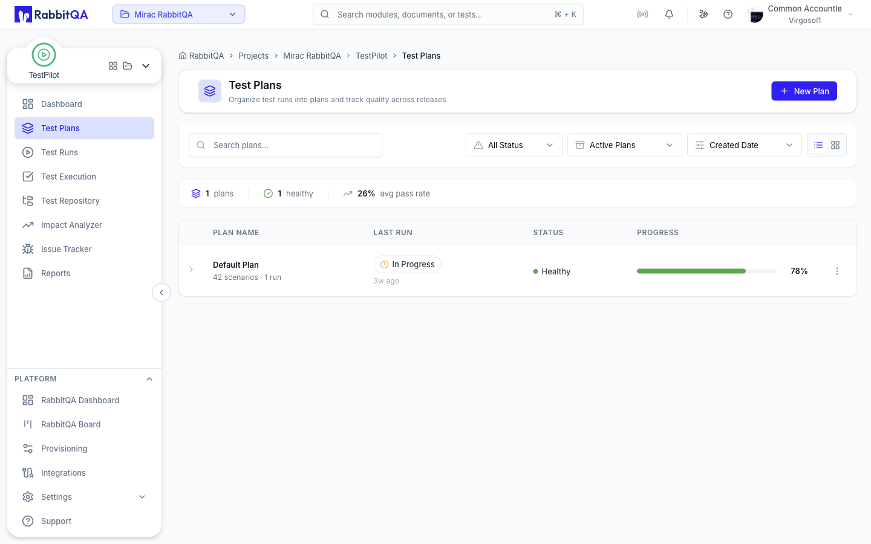Open the live broadcast signal icon
Image resolution: width=871 pixels, height=544 pixels.
click(642, 15)
